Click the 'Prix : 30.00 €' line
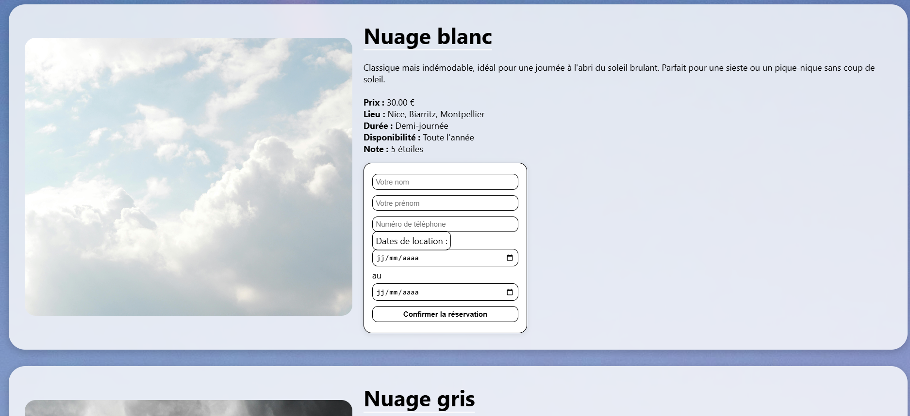This screenshot has height=416, width=910. (389, 103)
